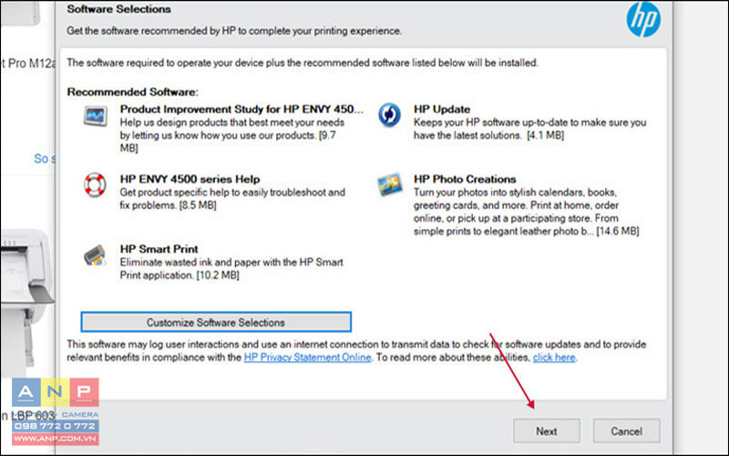729x456 pixels.
Task: Select the 'Product Improvement Study for HP ENVY 450...' title
Action: [241, 109]
